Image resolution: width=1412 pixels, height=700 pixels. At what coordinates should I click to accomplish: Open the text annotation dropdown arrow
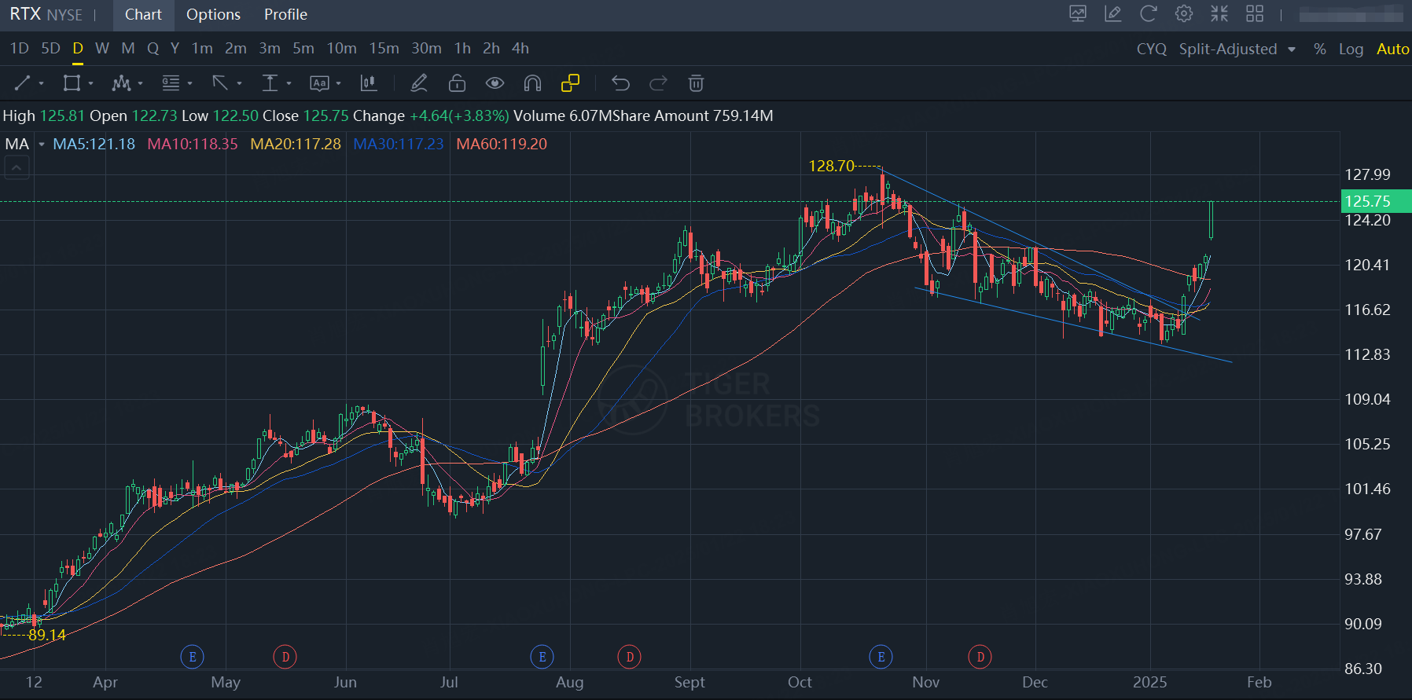pos(339,83)
